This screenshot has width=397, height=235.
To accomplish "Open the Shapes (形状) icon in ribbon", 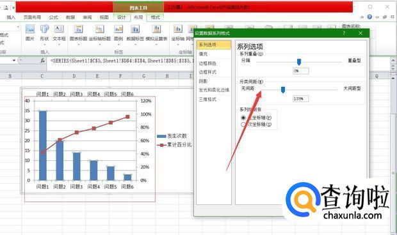I will click(x=45, y=29).
